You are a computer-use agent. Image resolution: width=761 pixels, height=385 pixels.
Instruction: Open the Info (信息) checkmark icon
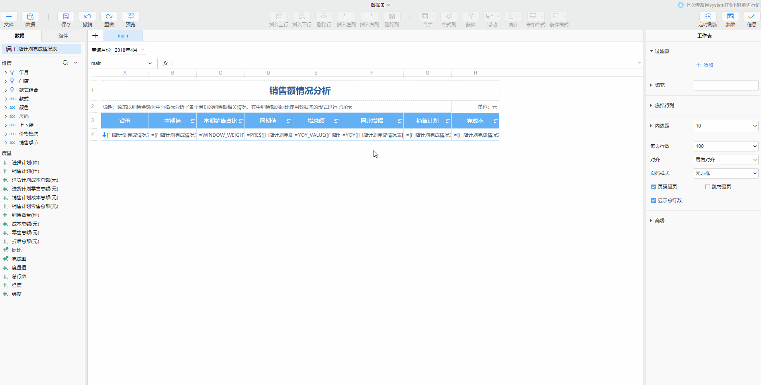point(751,17)
